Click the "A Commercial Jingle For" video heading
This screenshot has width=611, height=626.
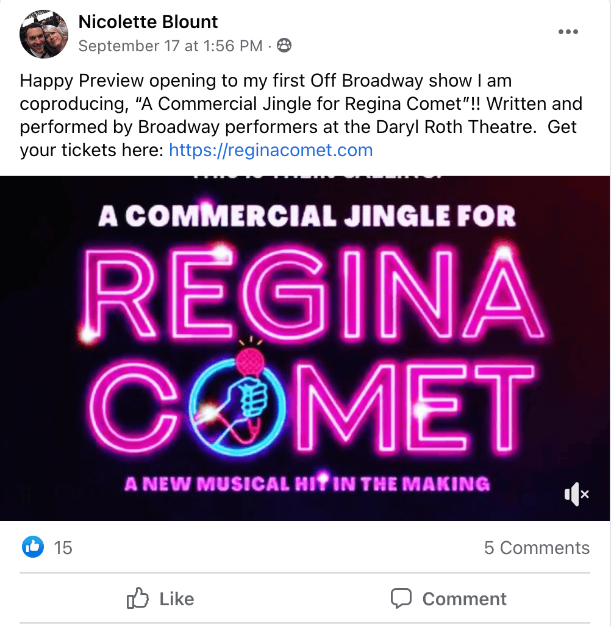(307, 215)
